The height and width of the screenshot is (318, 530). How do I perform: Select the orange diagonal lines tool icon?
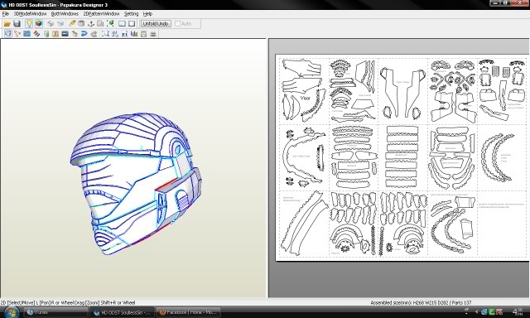36,33
